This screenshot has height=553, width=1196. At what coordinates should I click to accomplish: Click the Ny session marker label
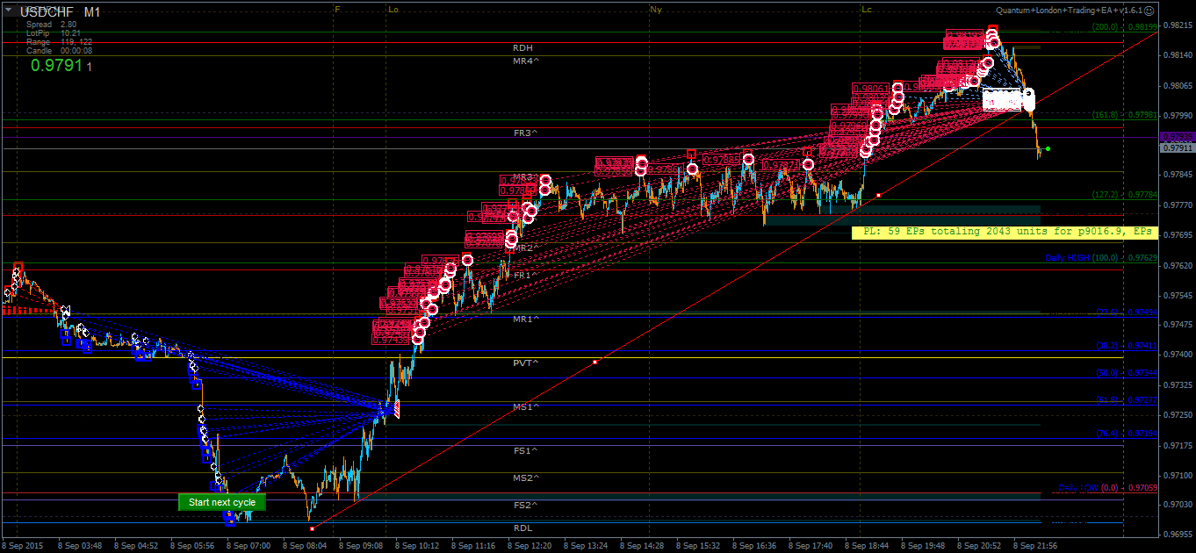coord(655,9)
